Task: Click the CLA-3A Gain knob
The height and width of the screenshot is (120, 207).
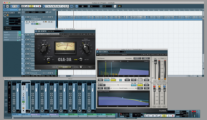Action: (x=44, y=48)
